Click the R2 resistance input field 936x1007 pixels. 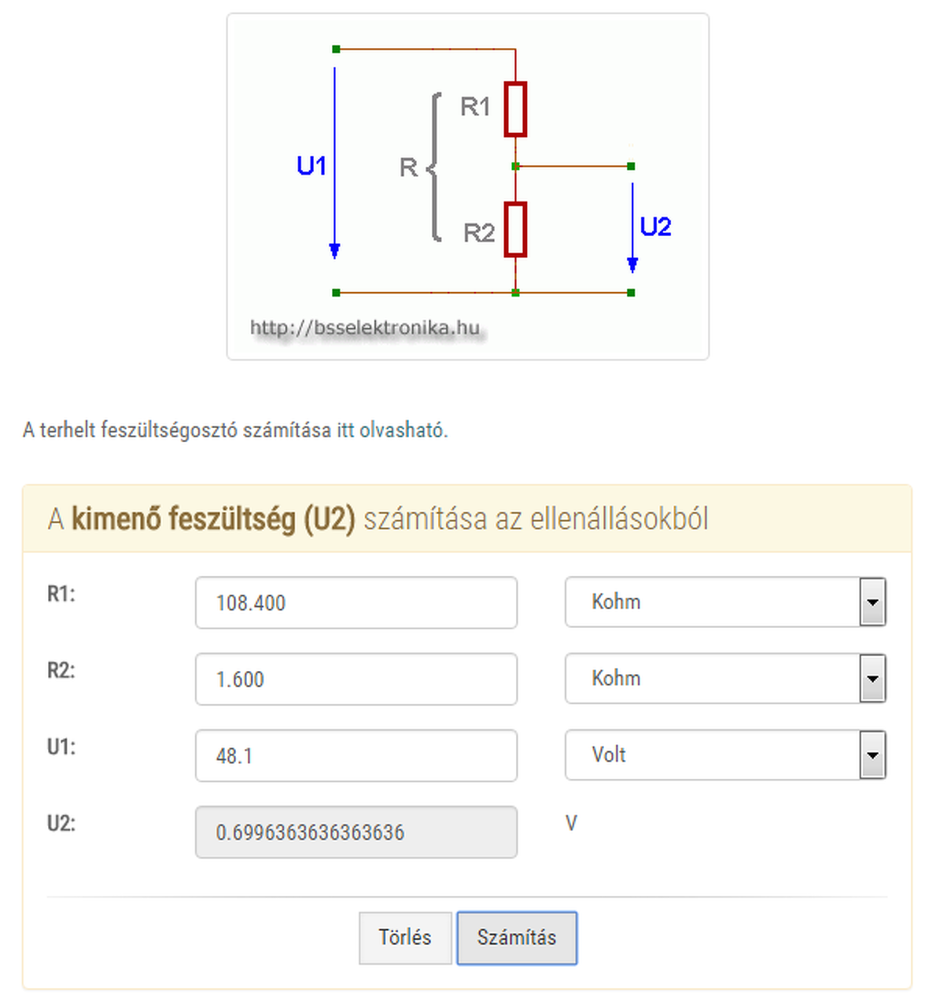(356, 679)
